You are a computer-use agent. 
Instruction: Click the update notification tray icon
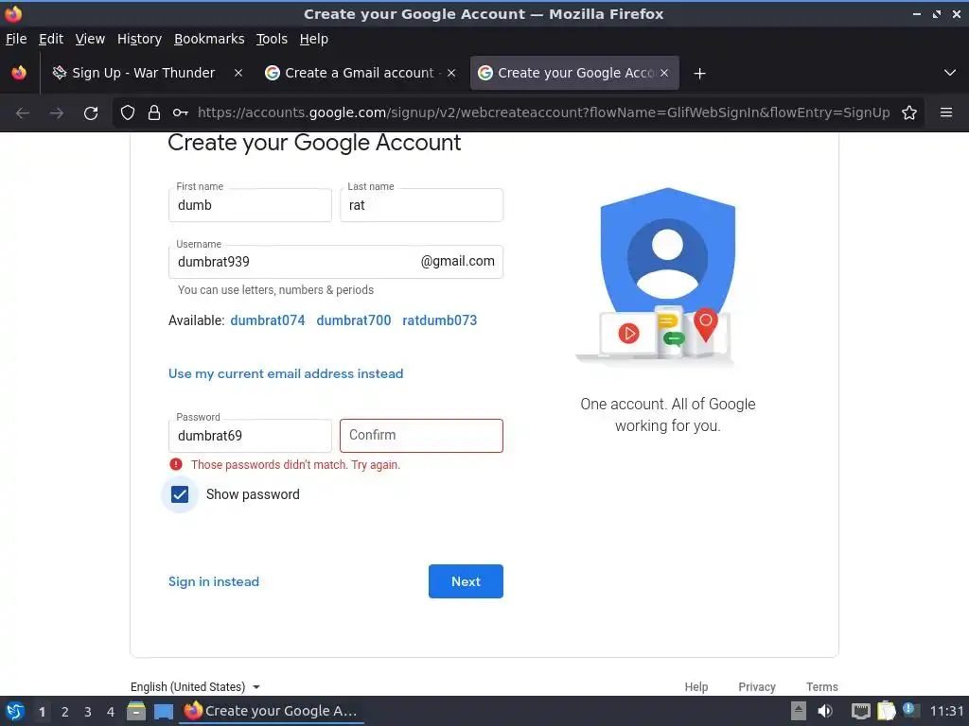click(910, 710)
